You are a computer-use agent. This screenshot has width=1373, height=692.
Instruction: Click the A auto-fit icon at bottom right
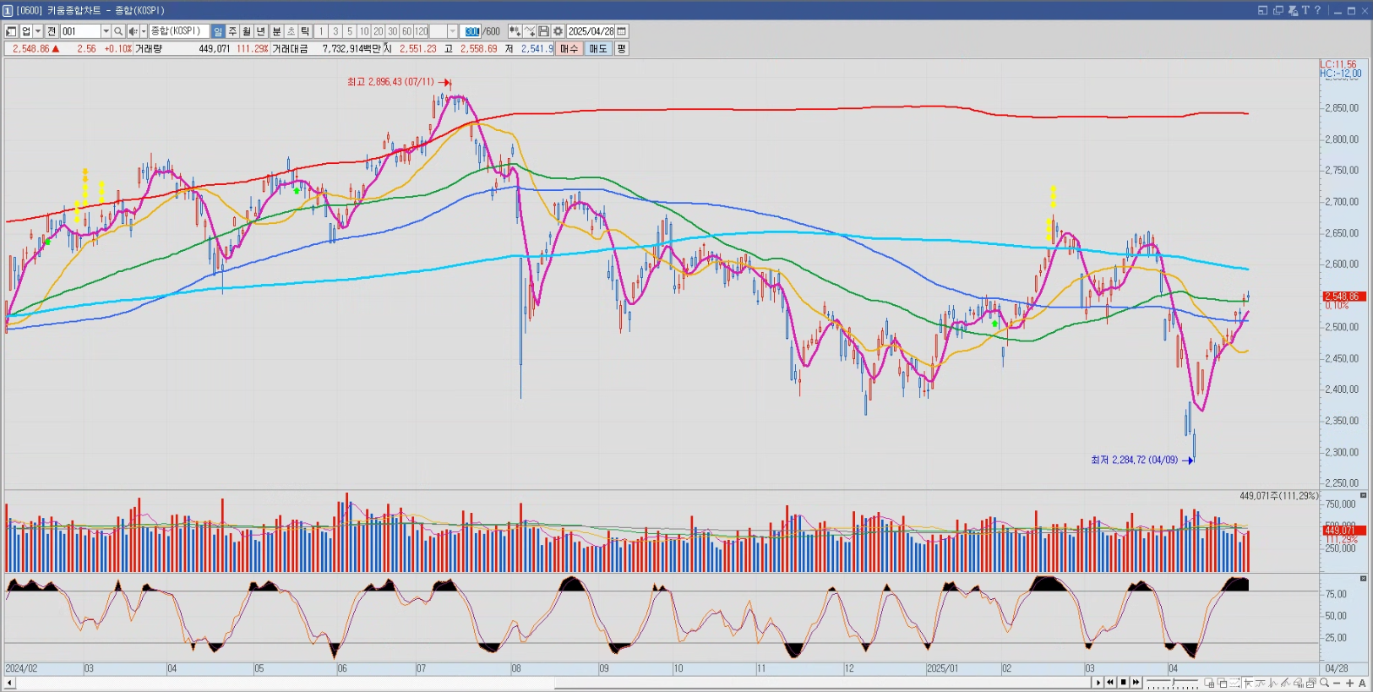point(1362,683)
